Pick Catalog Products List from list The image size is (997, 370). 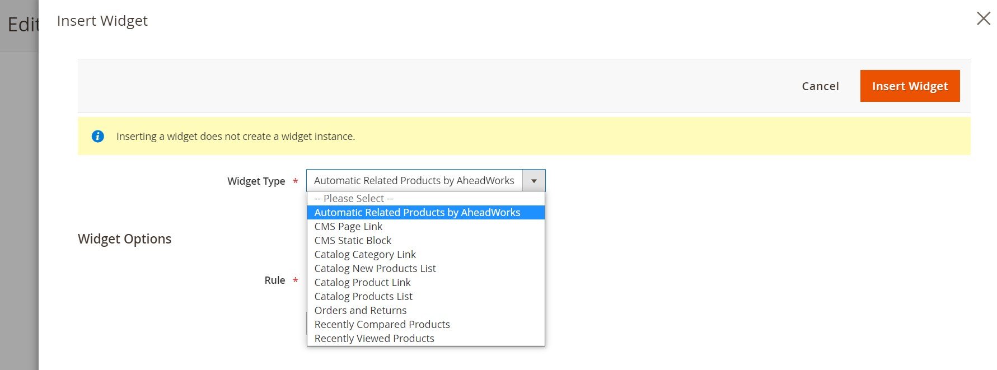(x=425, y=297)
